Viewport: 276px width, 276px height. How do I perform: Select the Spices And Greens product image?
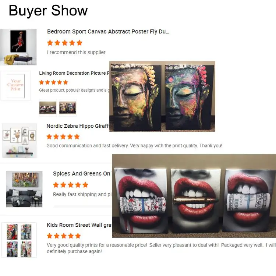tap(24, 189)
